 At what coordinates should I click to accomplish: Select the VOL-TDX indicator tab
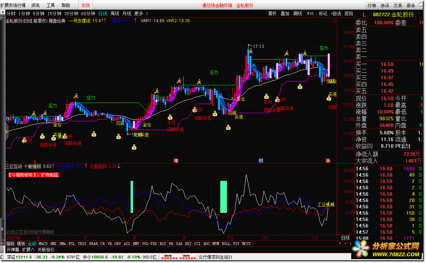149,244
